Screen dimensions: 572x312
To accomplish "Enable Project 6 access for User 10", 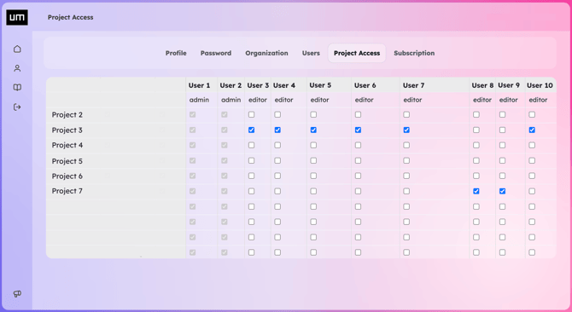I will (x=532, y=176).
